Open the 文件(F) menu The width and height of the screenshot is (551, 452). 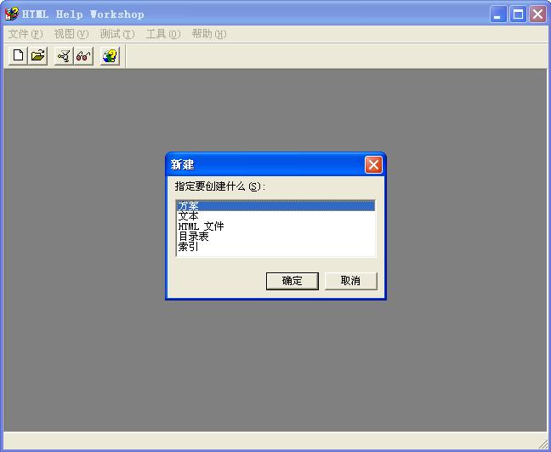click(x=26, y=34)
